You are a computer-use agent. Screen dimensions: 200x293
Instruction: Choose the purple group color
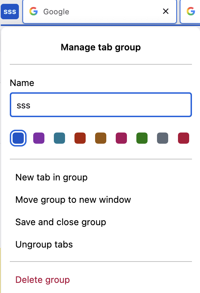[x=39, y=138]
